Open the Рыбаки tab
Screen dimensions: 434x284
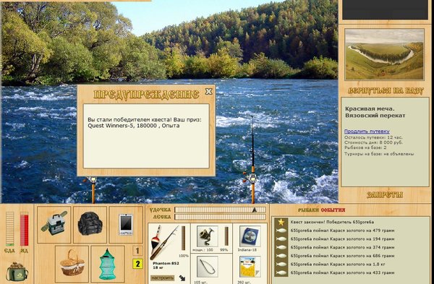[308, 210]
